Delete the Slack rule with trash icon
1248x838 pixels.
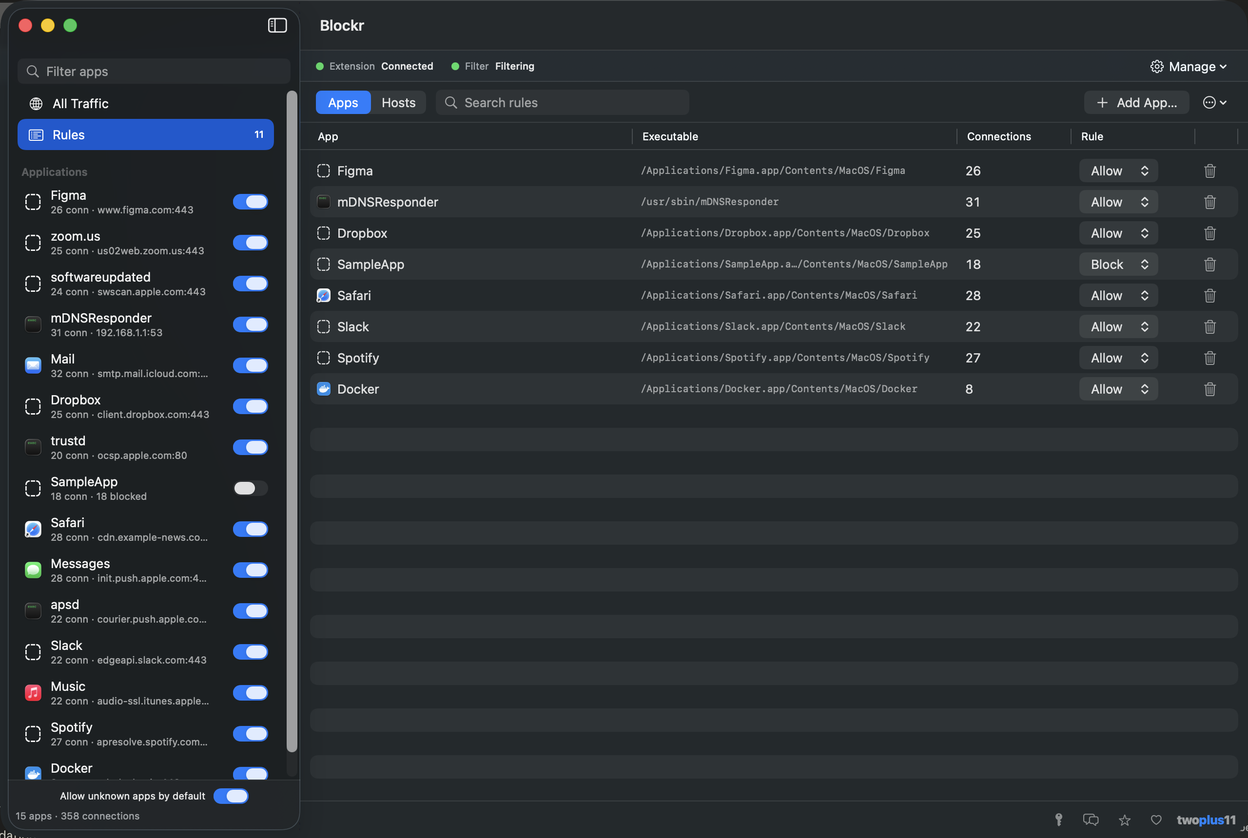coord(1210,326)
